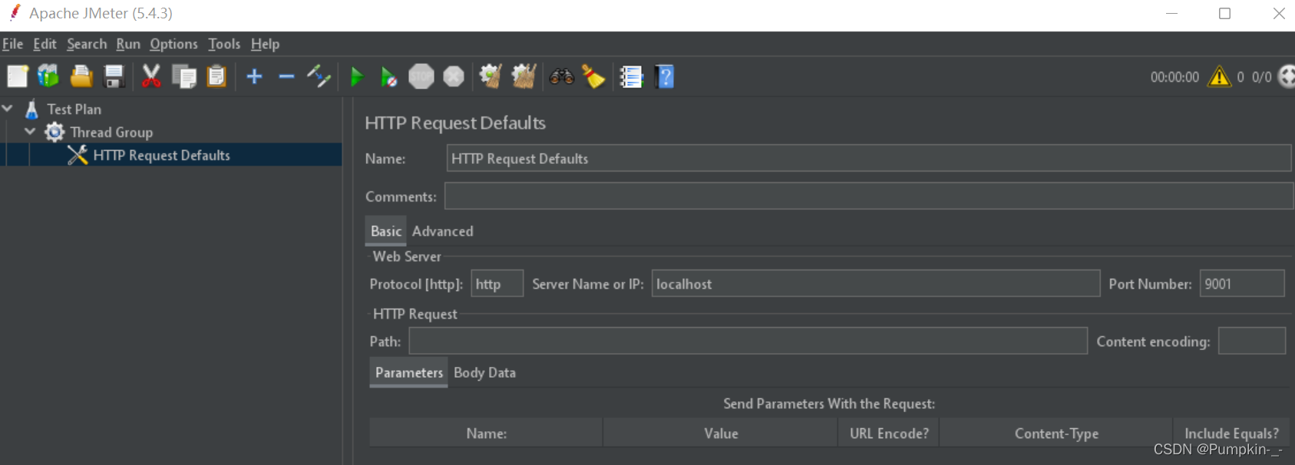Click the Clear All double broom icon

(x=524, y=77)
